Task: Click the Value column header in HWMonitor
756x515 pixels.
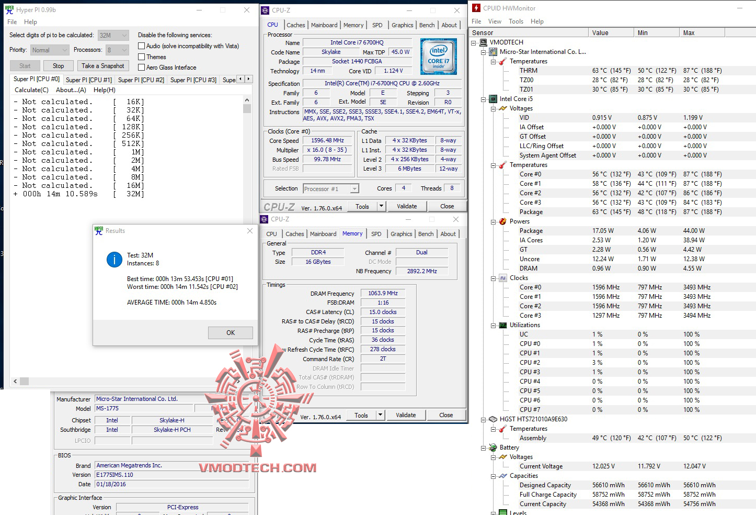Action: (611, 32)
